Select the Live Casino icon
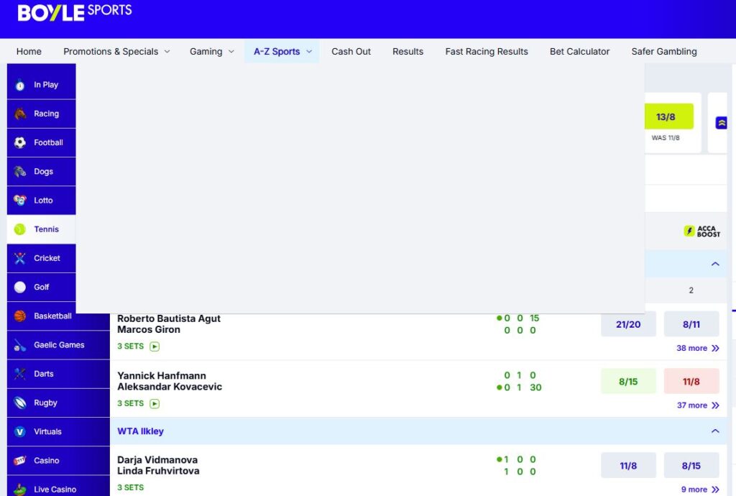Viewport: 736px width, 496px height. pos(19,490)
